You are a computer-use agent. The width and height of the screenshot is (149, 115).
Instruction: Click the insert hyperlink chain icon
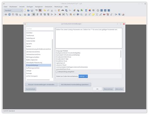[x=101, y=14]
